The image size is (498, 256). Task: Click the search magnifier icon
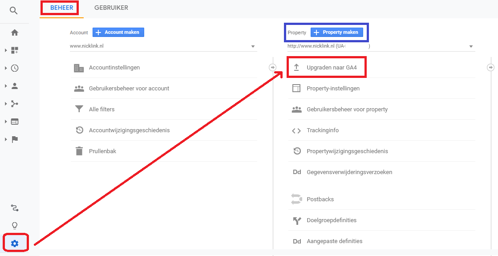pos(15,10)
